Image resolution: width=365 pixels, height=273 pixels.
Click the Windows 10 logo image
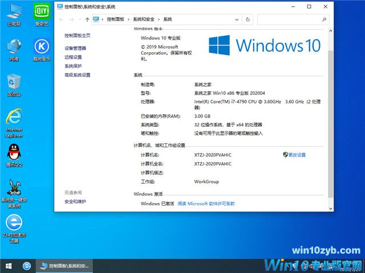coord(265,45)
